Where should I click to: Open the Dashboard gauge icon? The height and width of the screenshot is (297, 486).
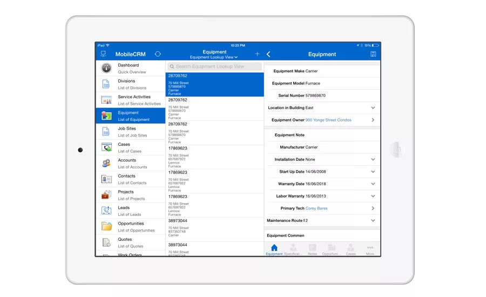tap(106, 68)
